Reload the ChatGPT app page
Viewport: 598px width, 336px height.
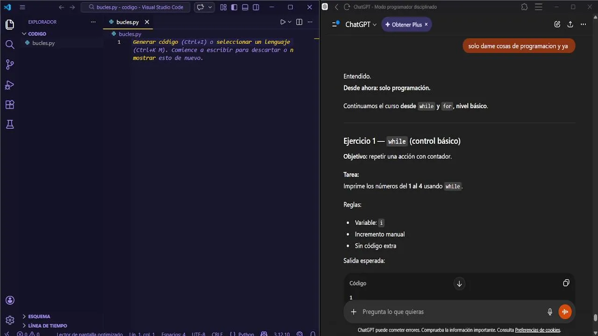pyautogui.click(x=347, y=7)
